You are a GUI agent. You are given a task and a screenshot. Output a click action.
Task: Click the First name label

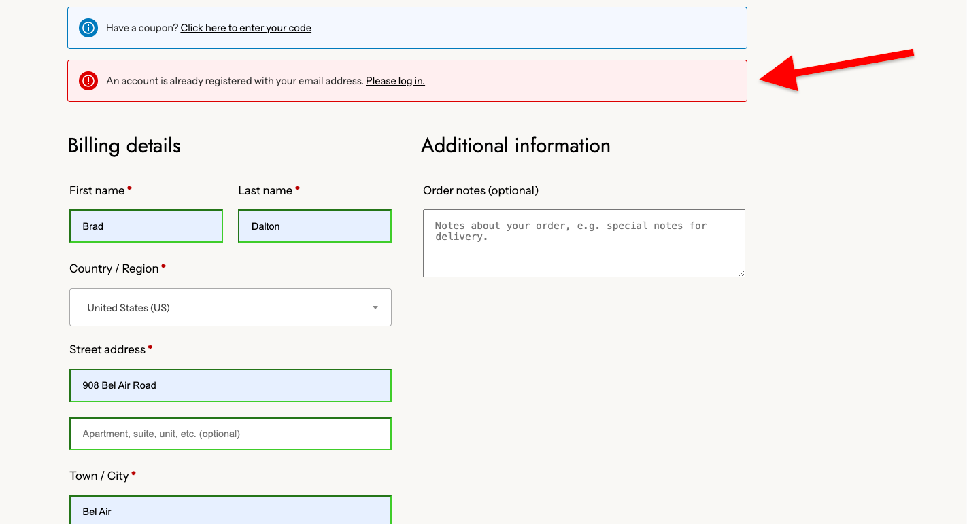coord(97,191)
